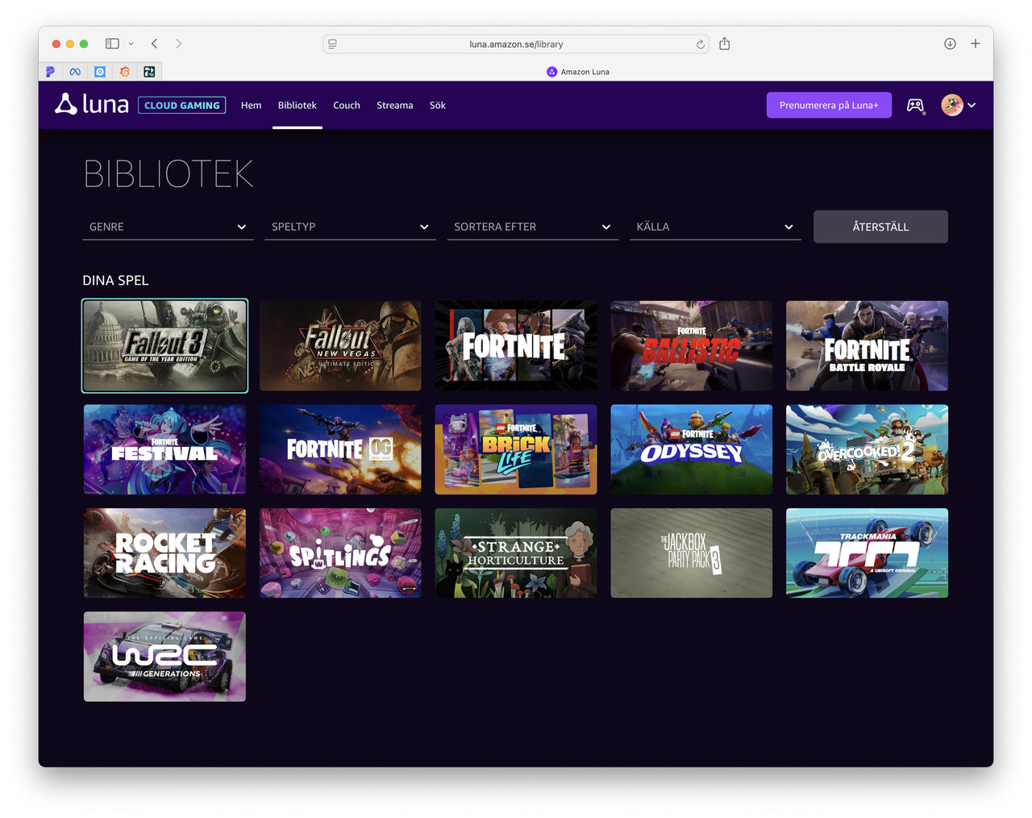1032x818 pixels.
Task: Open the SORTERA EFTER dropdown
Action: pyautogui.click(x=532, y=227)
